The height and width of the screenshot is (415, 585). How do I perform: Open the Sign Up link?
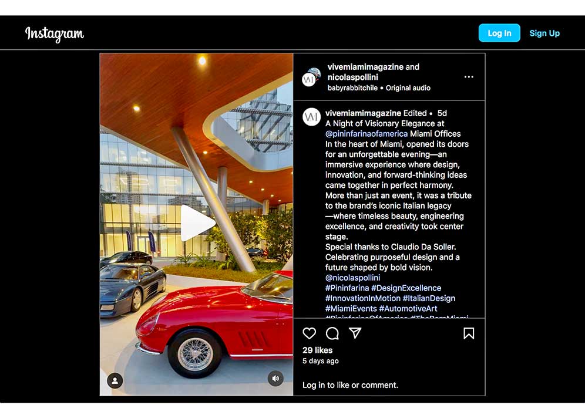[544, 33]
